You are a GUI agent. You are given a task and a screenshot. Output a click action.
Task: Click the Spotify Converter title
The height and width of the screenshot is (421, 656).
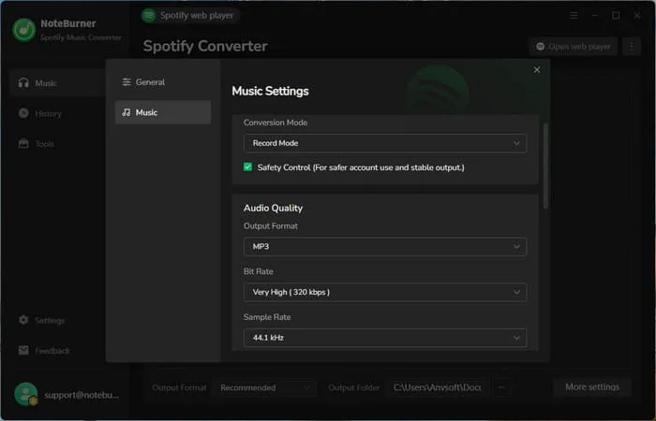[205, 46]
